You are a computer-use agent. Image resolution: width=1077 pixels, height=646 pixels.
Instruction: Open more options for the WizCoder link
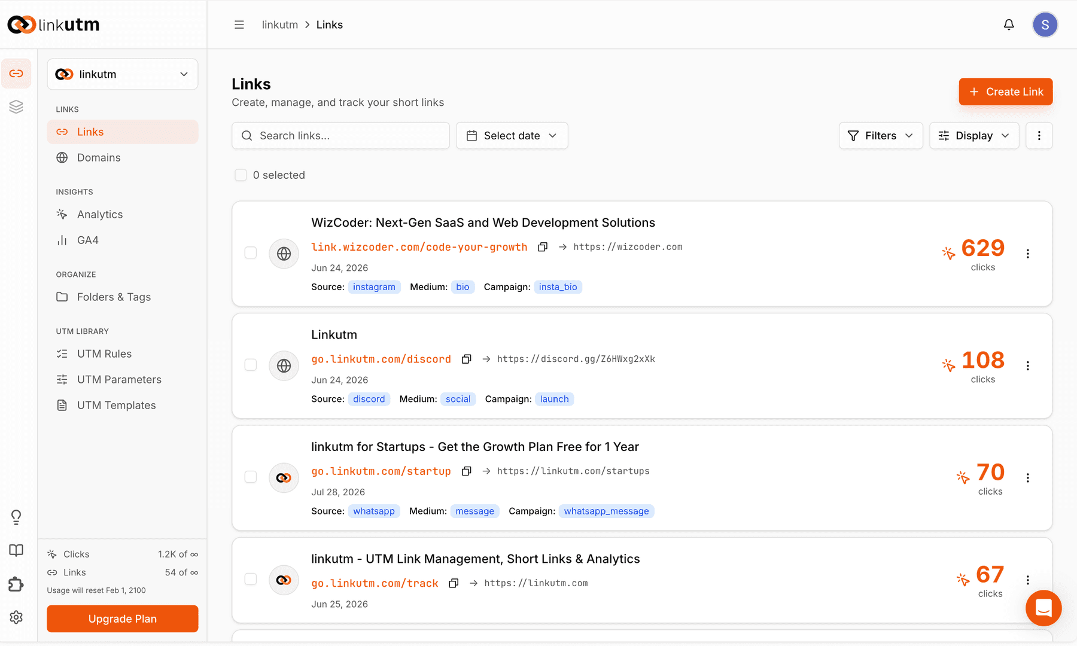pyautogui.click(x=1028, y=254)
